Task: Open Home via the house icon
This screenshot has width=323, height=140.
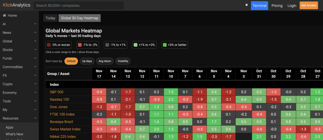Action: point(4,16)
